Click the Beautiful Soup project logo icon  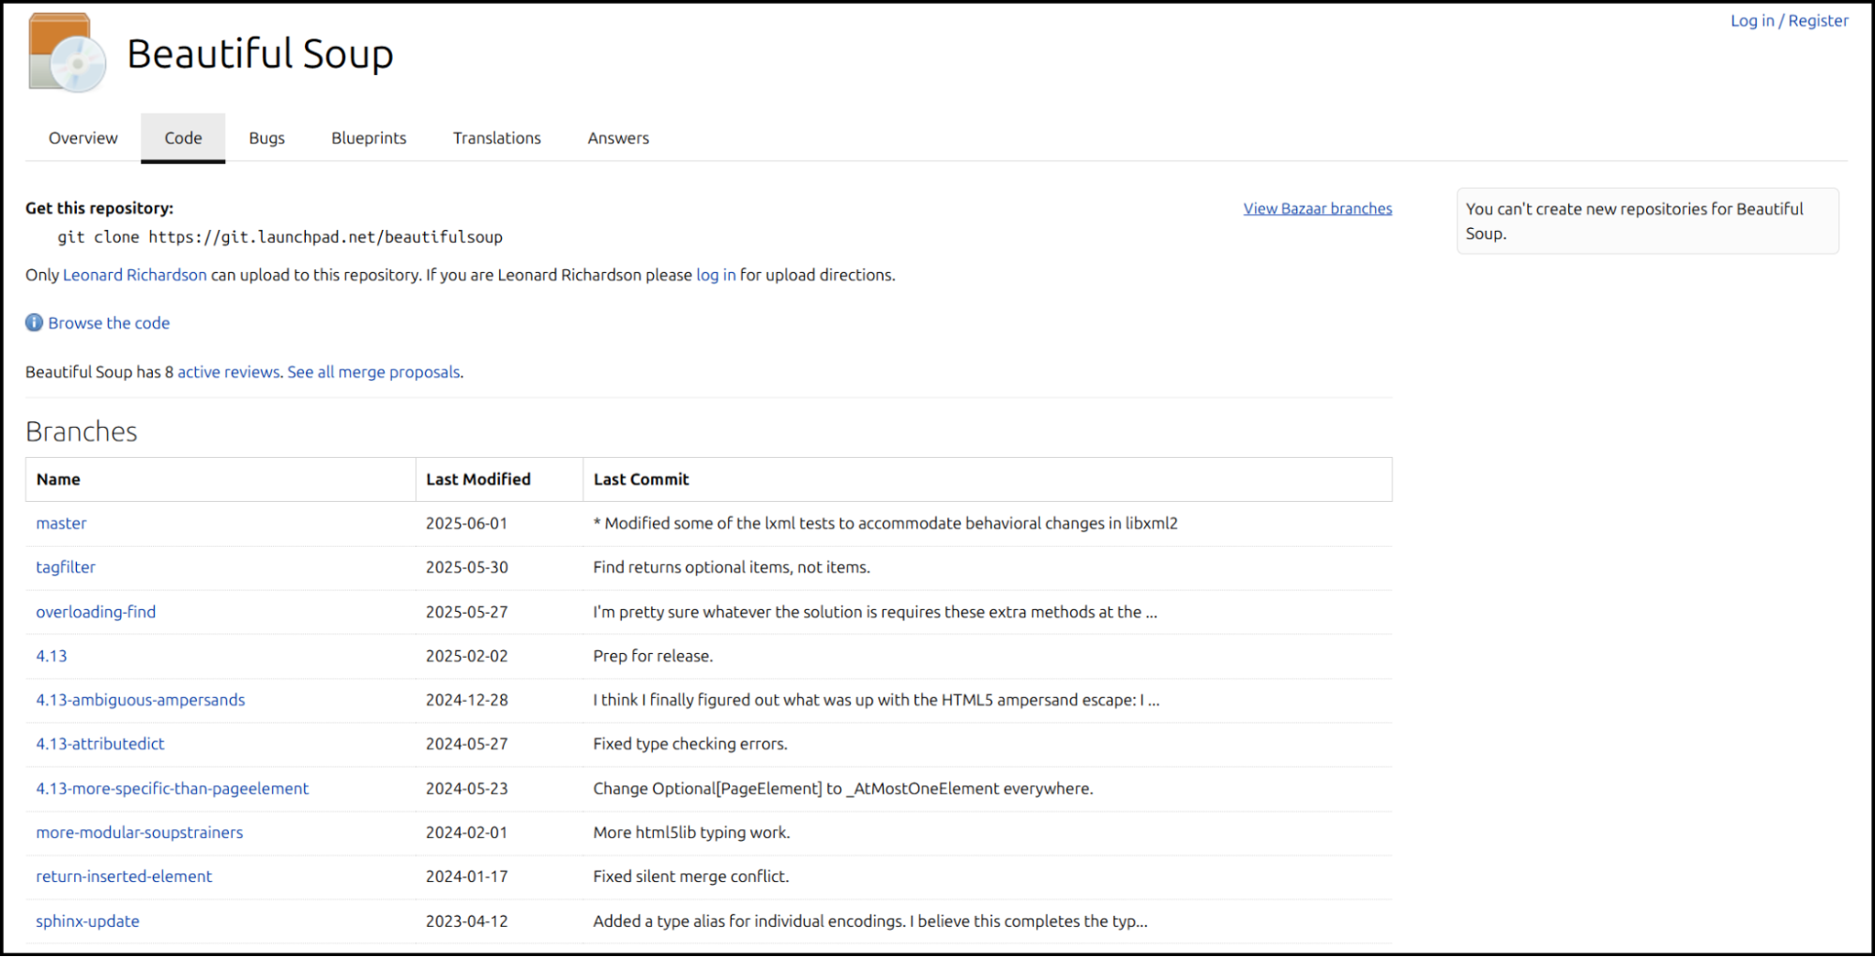point(68,53)
